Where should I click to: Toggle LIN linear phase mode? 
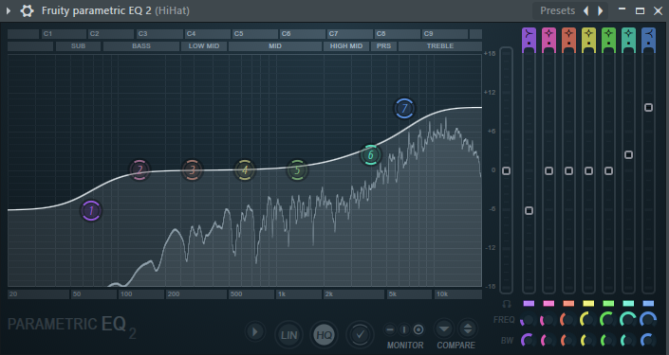coord(288,335)
